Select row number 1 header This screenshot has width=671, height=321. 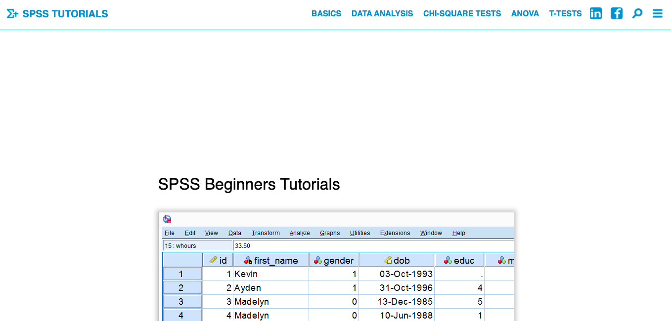pos(182,274)
